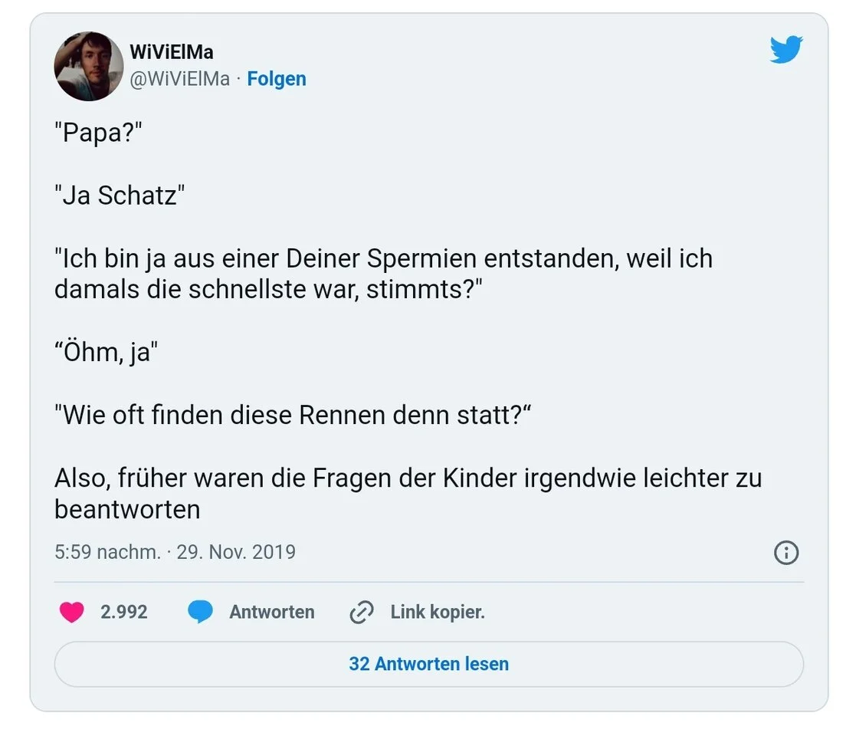The height and width of the screenshot is (736, 846).
Task: Click the blue reply speech bubble icon
Action: 200,612
